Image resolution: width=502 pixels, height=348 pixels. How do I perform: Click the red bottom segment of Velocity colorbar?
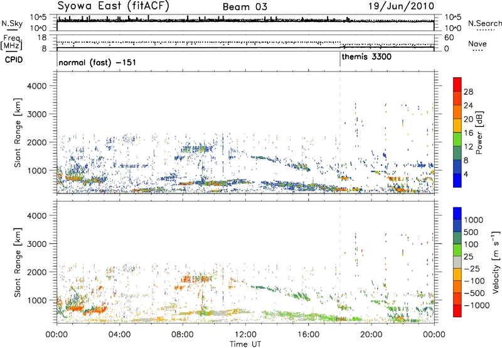point(457,311)
